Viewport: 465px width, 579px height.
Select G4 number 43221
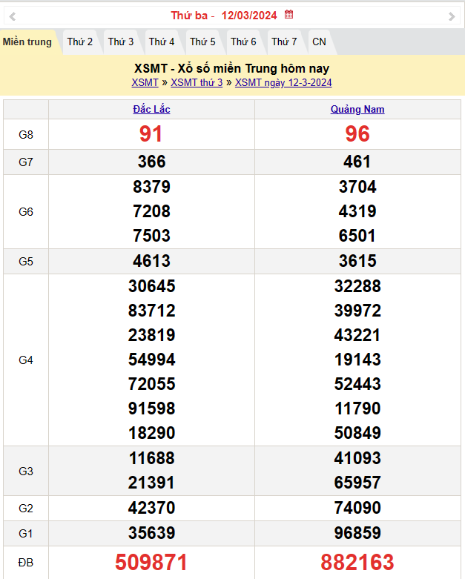(357, 335)
